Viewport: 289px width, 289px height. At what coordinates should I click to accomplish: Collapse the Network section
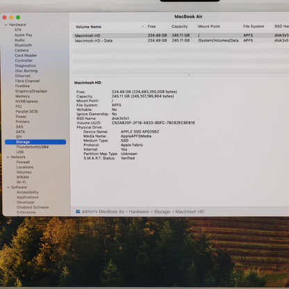(8, 157)
